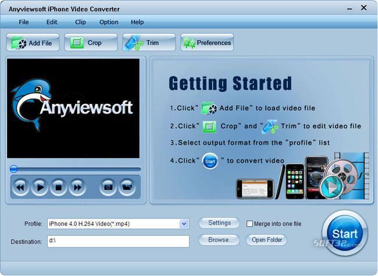Image resolution: width=378 pixels, height=276 pixels.
Task: Click the Settings button
Action: pyautogui.click(x=219, y=223)
